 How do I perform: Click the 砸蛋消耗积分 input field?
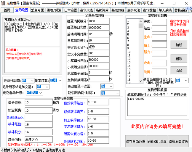pyautogui.click(x=99, y=21)
